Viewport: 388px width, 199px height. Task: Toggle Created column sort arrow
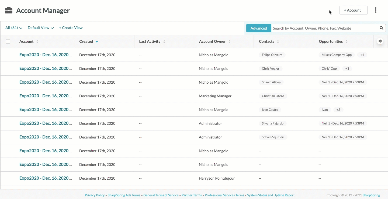97,41
